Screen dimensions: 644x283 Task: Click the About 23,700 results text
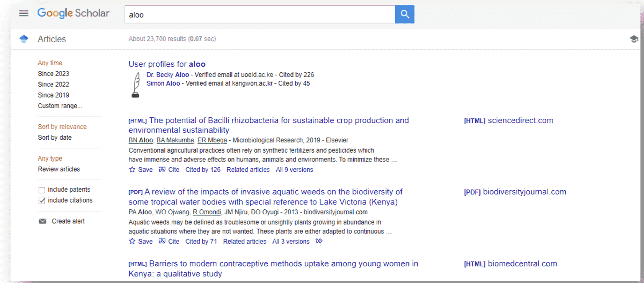[172, 39]
